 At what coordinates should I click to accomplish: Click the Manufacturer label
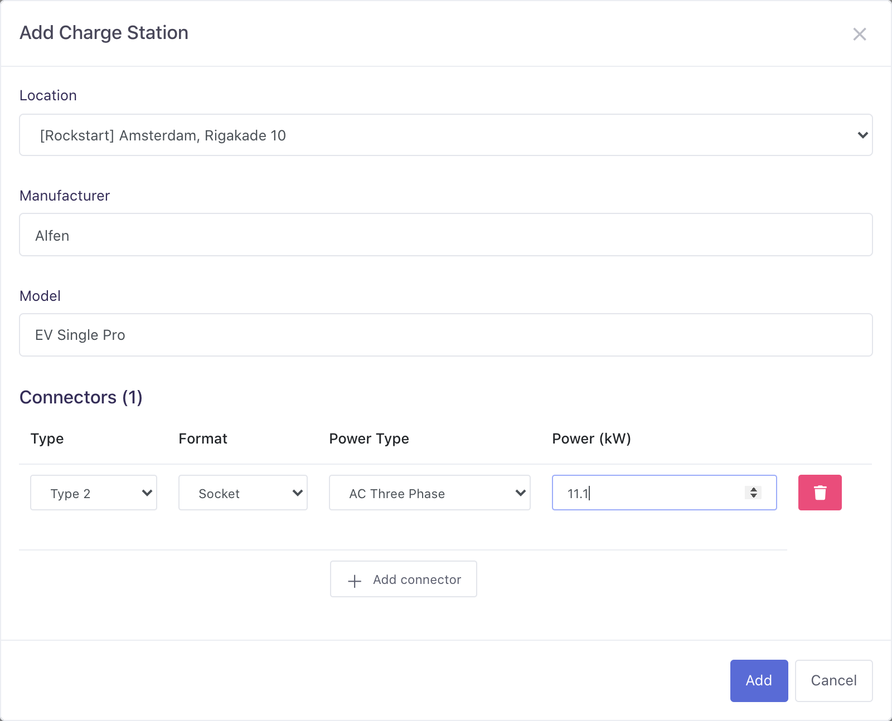coord(65,196)
